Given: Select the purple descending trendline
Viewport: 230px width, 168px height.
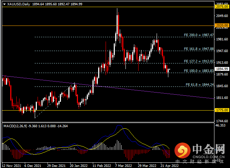Looking at the screenshot, I should [108, 87].
